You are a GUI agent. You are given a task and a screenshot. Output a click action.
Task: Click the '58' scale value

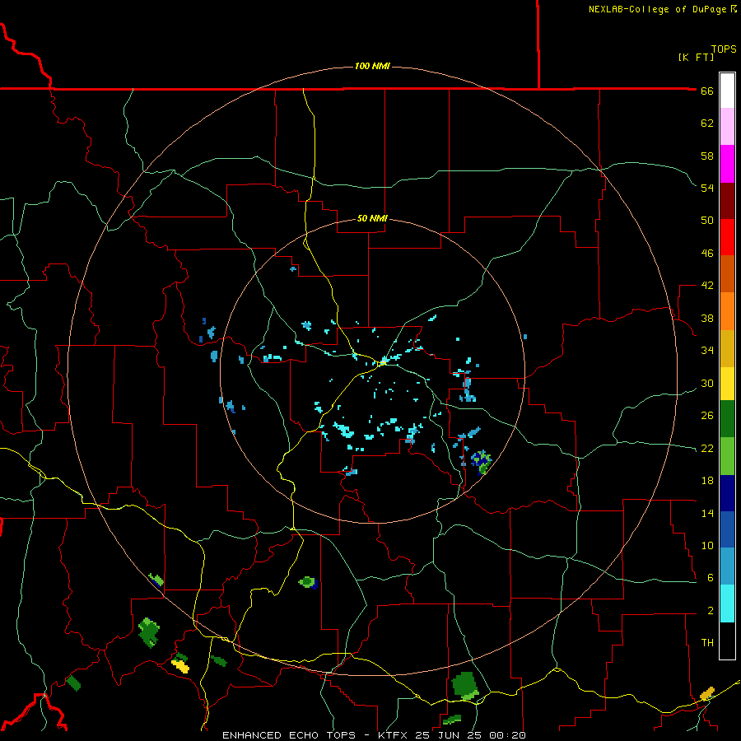(x=707, y=156)
